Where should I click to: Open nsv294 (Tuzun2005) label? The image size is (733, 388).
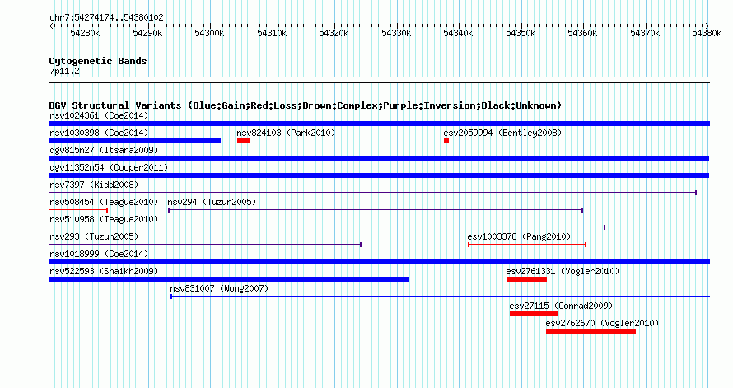coord(212,202)
